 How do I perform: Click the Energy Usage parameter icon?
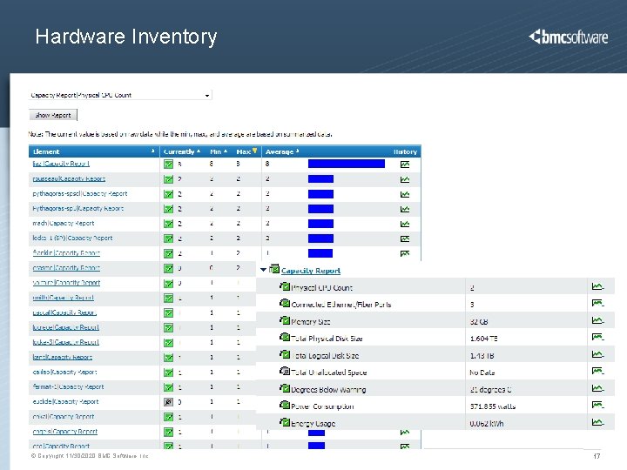(285, 422)
